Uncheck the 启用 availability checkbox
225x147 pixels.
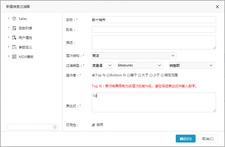tap(93, 125)
